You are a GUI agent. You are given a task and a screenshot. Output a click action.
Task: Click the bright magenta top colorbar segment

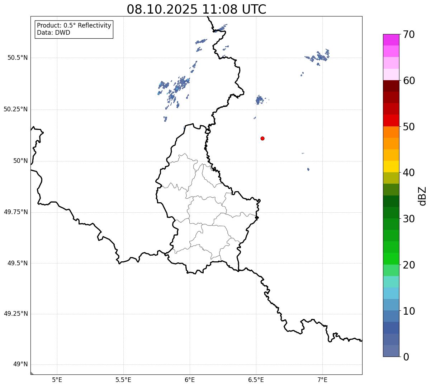[x=391, y=40]
